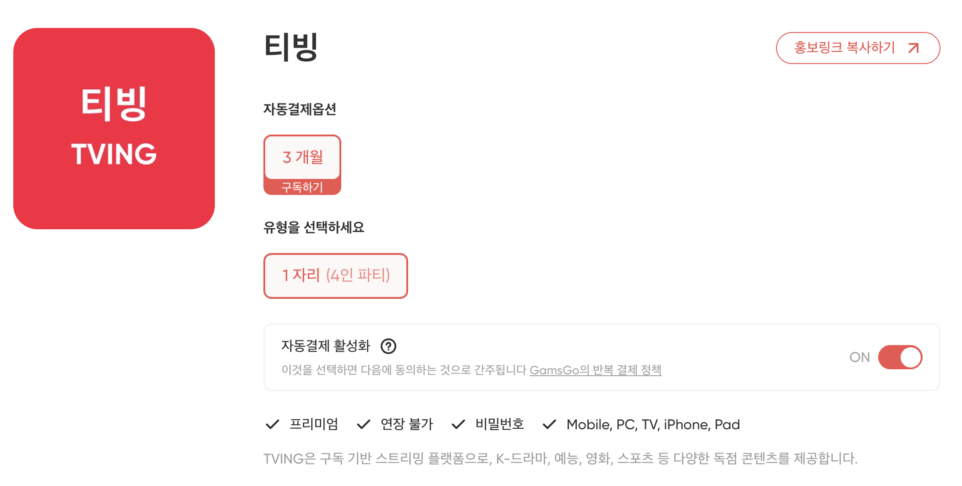Select the 3 개월 payment option
The image size is (962, 486).
pos(302,157)
